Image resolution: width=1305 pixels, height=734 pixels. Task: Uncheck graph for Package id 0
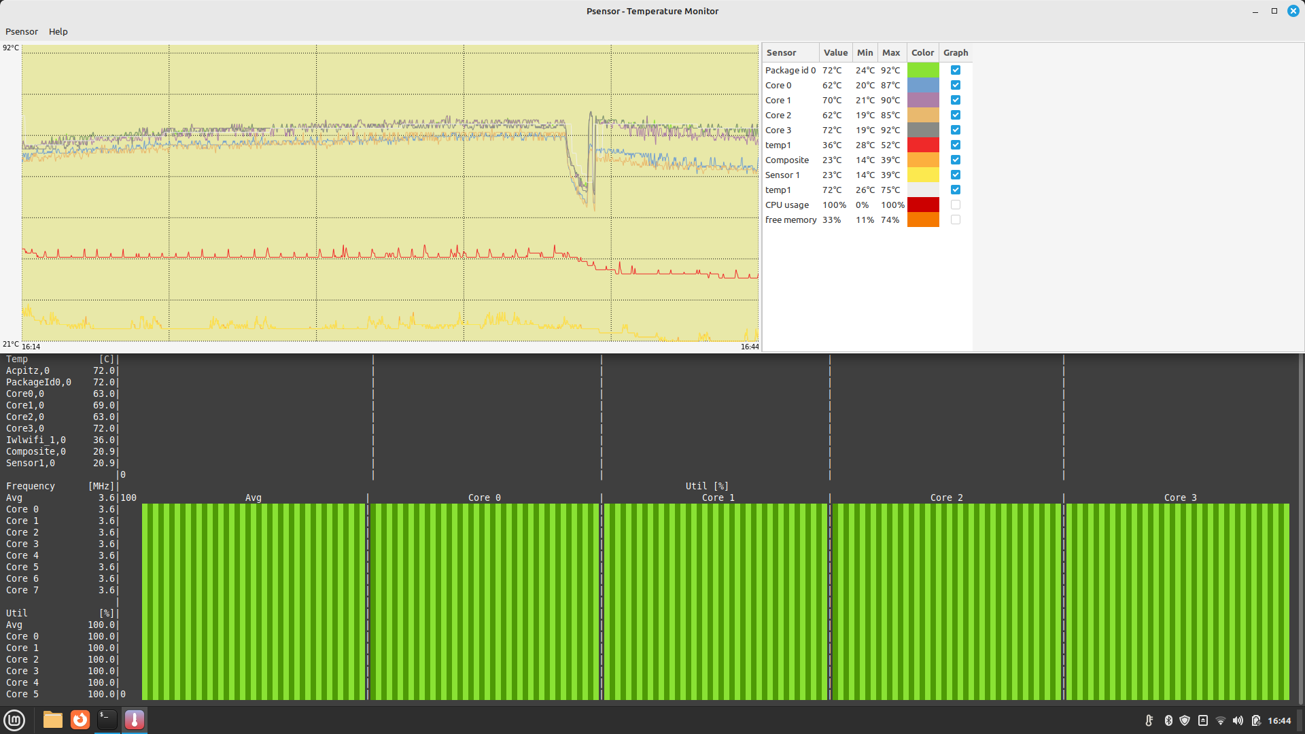point(955,70)
